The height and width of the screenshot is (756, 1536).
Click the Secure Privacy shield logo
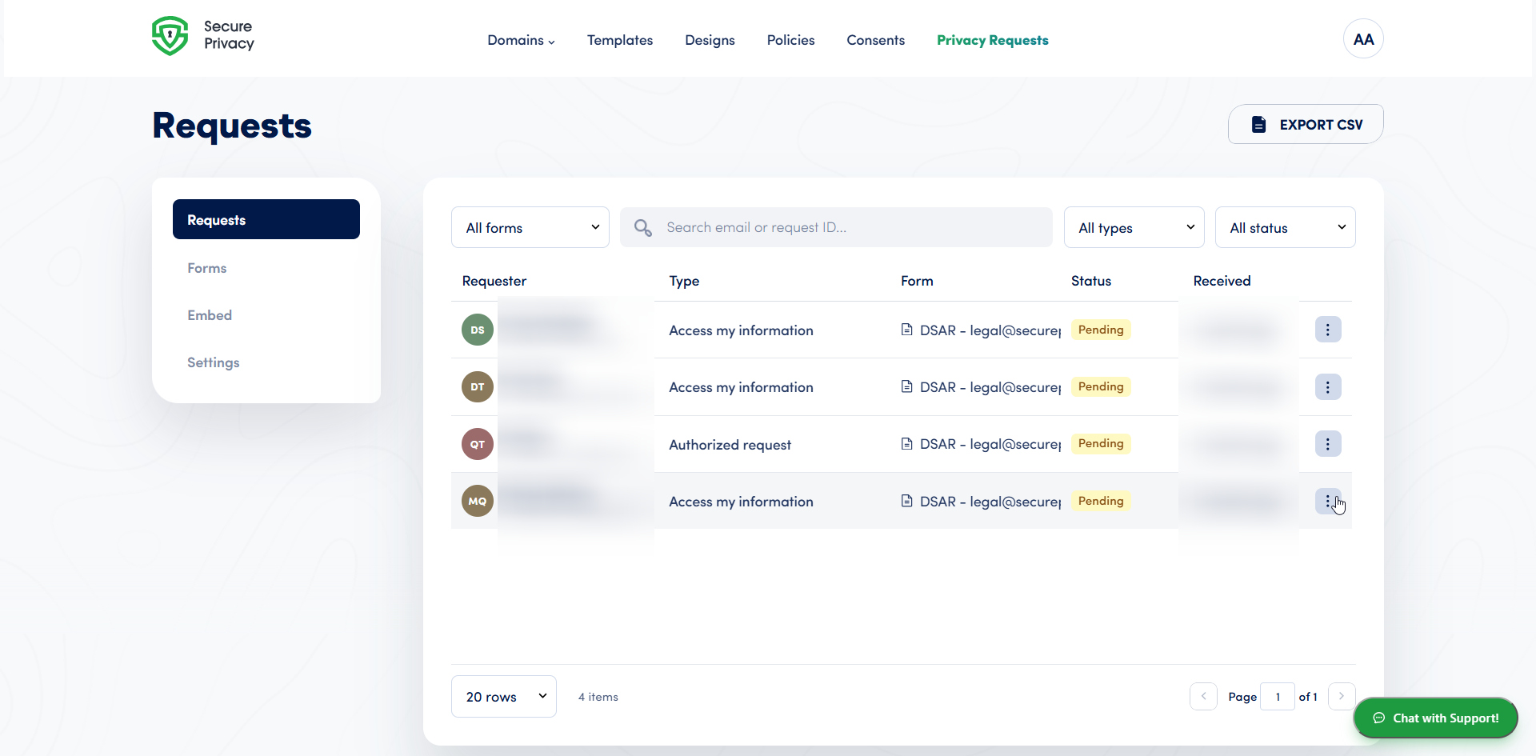(170, 36)
